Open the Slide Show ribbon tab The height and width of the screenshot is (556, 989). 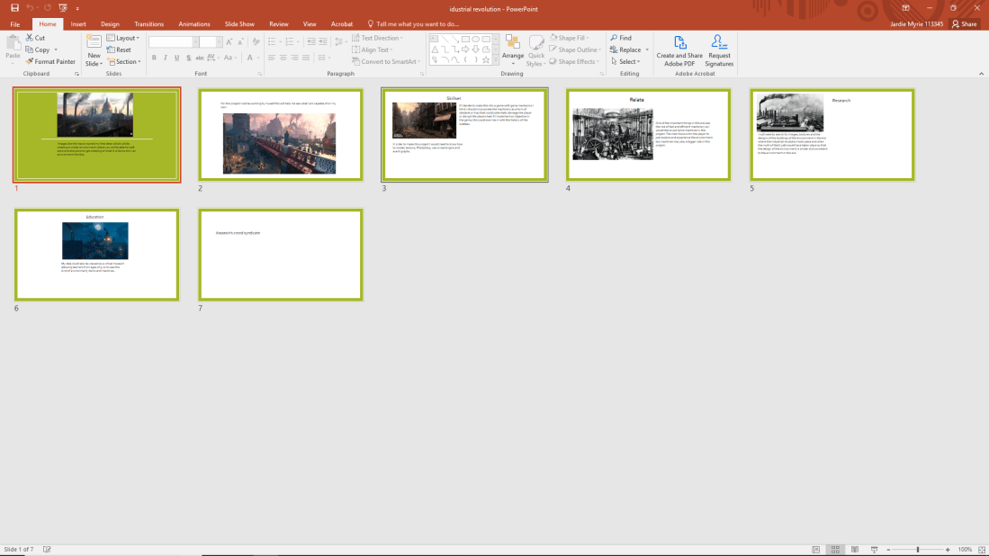[240, 24]
